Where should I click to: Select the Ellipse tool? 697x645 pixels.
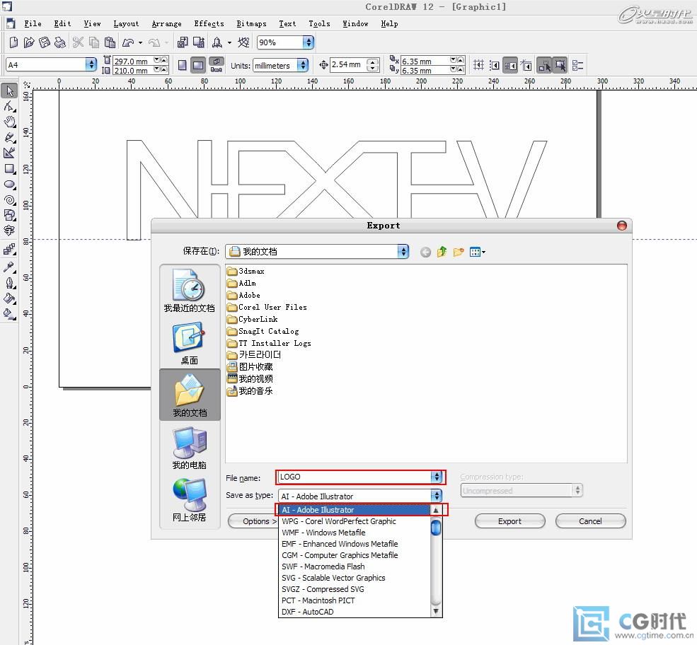click(9, 185)
